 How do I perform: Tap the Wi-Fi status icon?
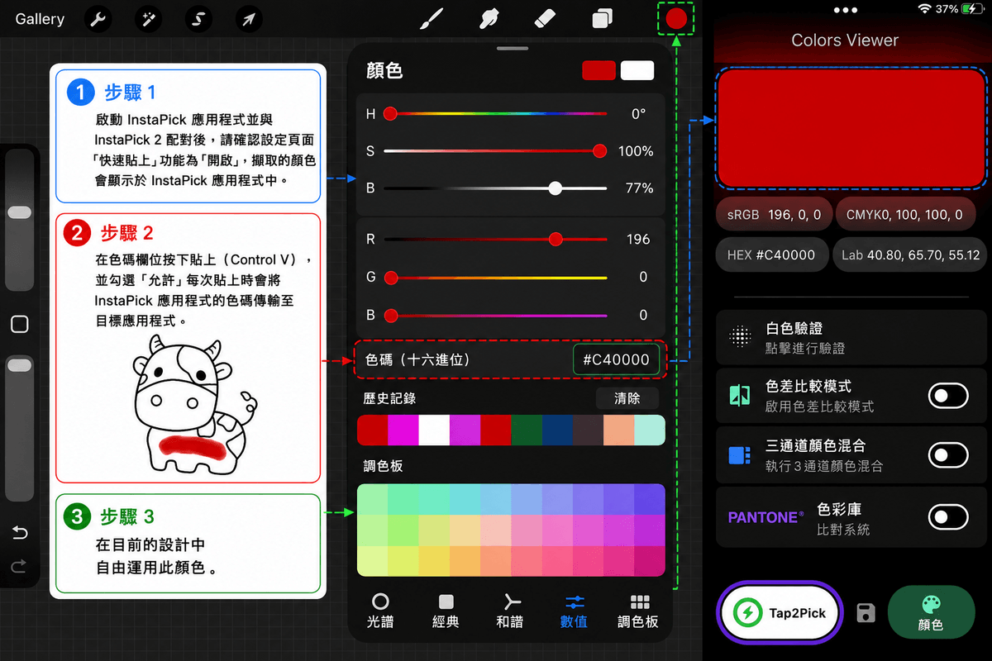tap(923, 9)
